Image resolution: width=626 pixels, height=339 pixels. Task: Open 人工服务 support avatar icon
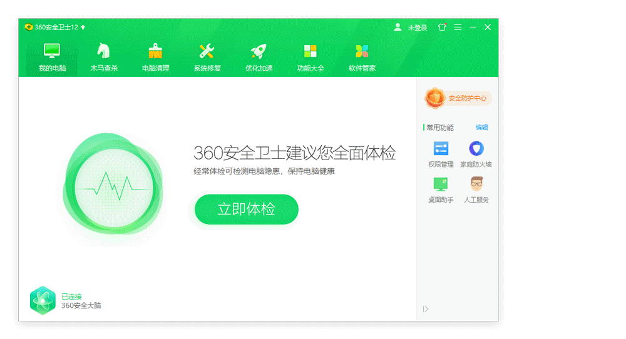476,184
